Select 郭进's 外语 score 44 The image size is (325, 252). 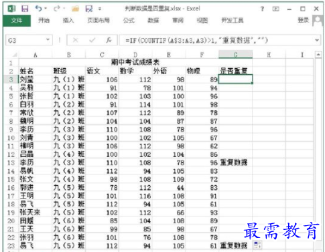click(x=169, y=188)
